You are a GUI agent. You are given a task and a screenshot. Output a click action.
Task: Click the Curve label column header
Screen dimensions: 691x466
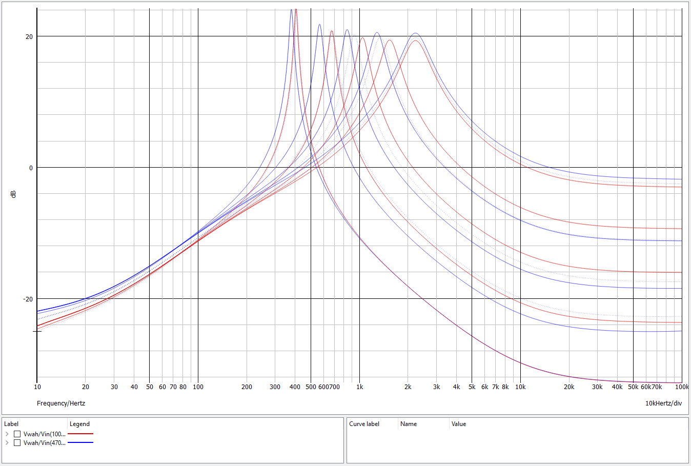tap(364, 424)
